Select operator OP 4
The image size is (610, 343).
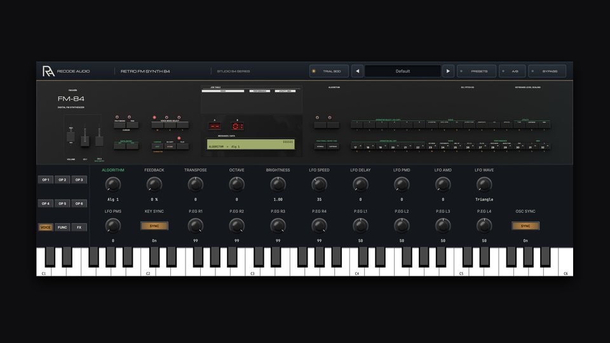click(46, 203)
